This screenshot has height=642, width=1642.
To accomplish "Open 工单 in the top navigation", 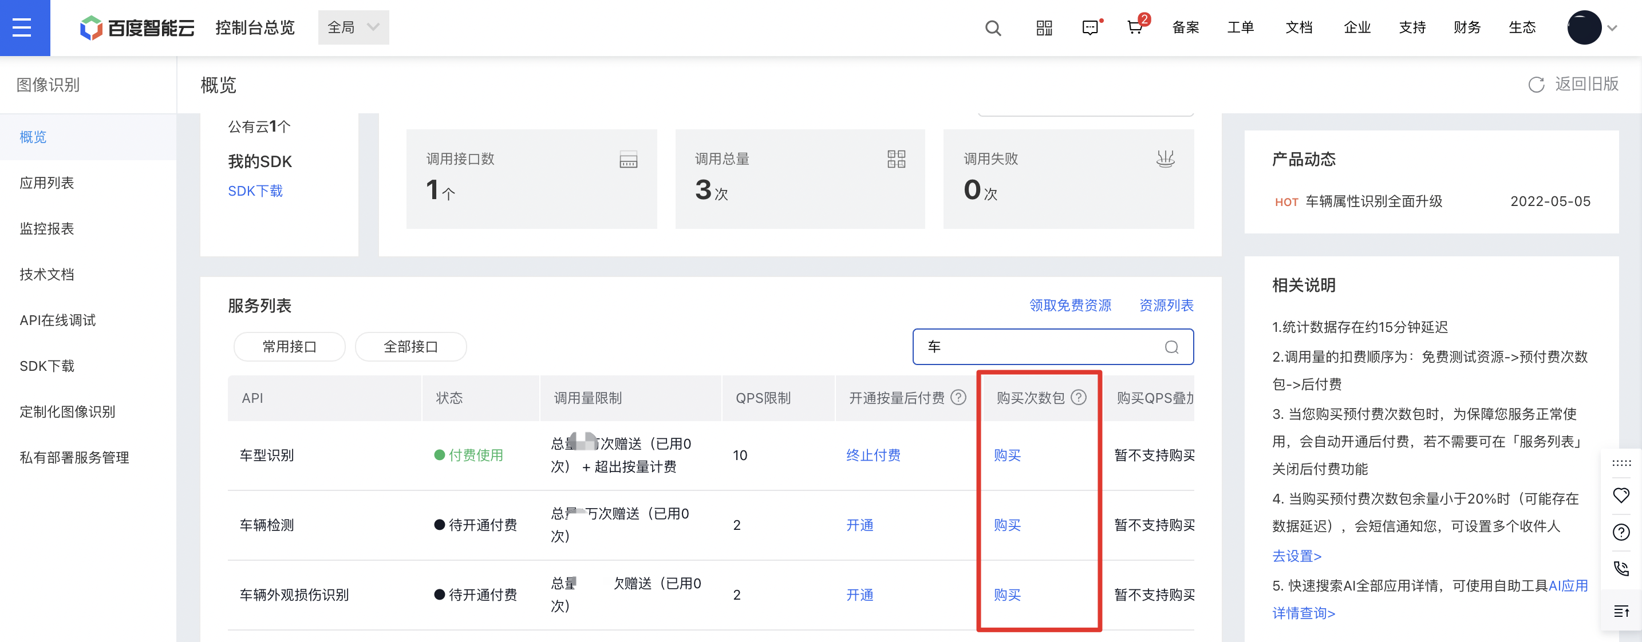I will click(x=1241, y=27).
